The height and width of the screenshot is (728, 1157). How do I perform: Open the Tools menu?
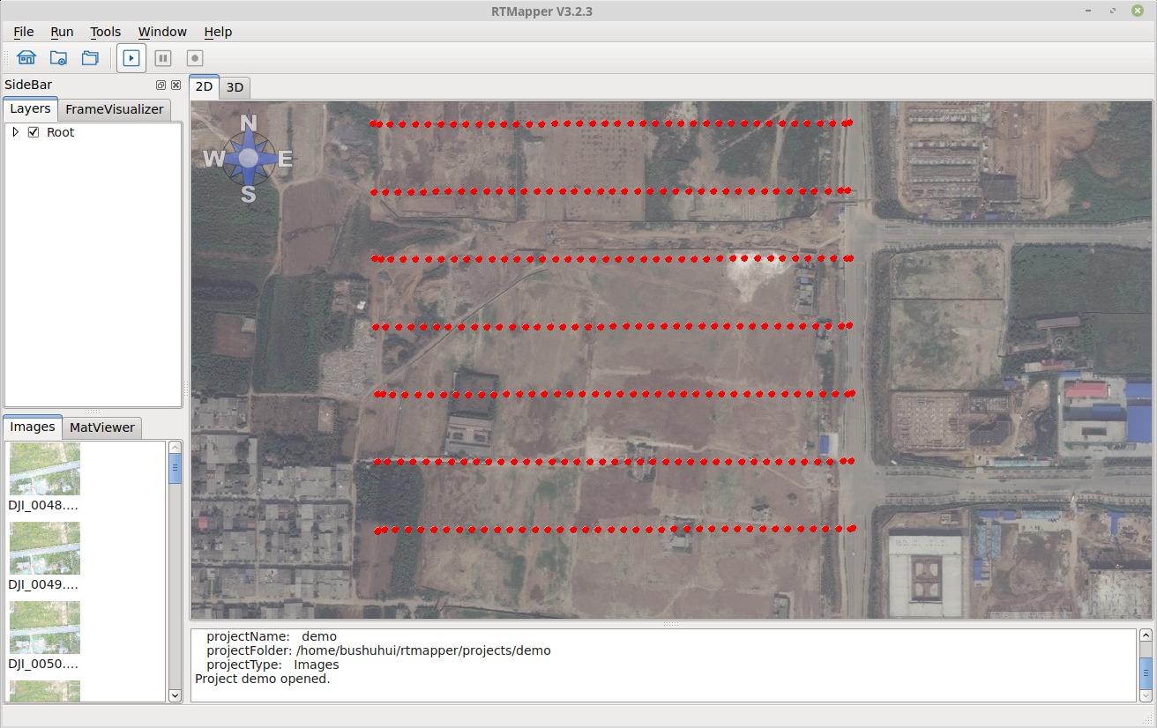[x=105, y=32]
